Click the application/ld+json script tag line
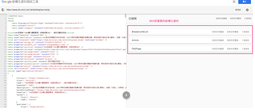Screen dimensions: 255x112 pyautogui.click(x=25, y=71)
